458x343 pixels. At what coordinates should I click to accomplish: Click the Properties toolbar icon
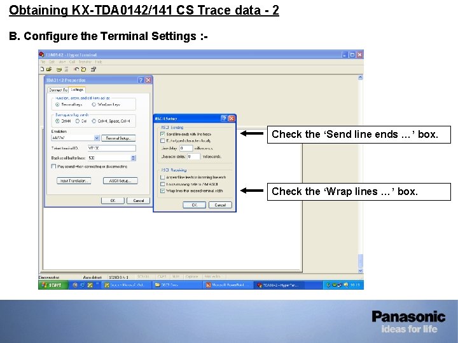pyautogui.click(x=94, y=69)
